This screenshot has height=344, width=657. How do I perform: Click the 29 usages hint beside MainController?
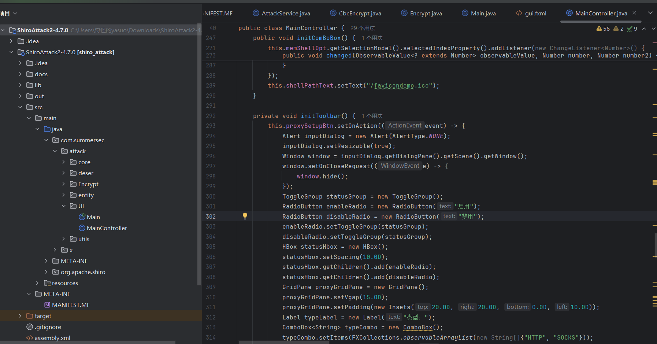(363, 28)
